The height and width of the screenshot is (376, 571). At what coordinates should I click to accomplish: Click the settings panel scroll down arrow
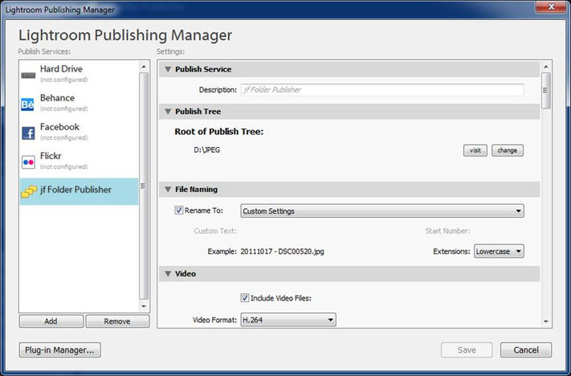pyautogui.click(x=546, y=321)
